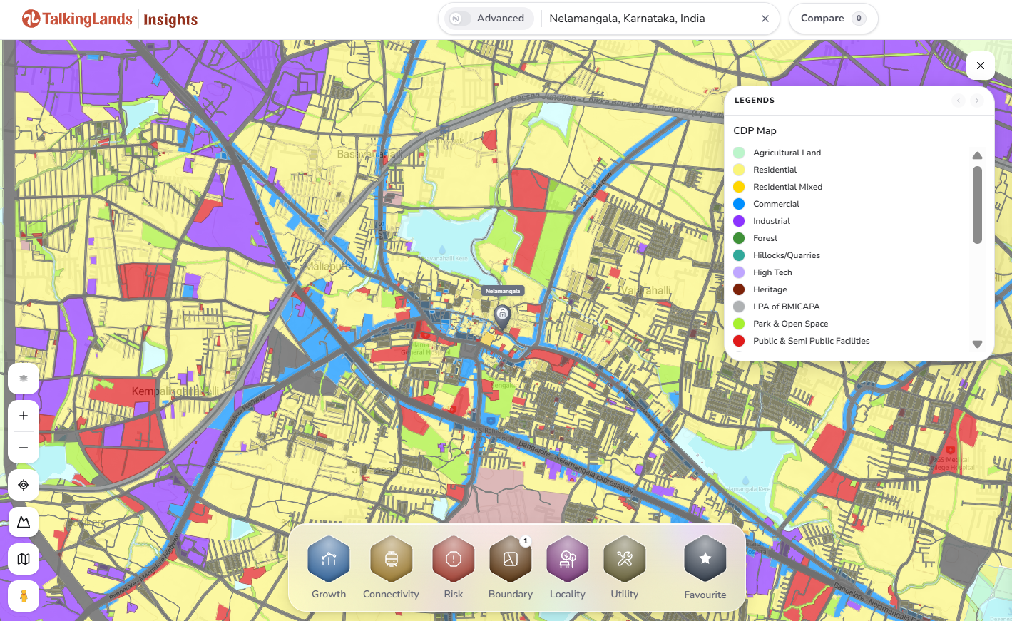This screenshot has height=621, width=1012.
Task: Clear the Nelamangala search with X
Action: pos(765,19)
